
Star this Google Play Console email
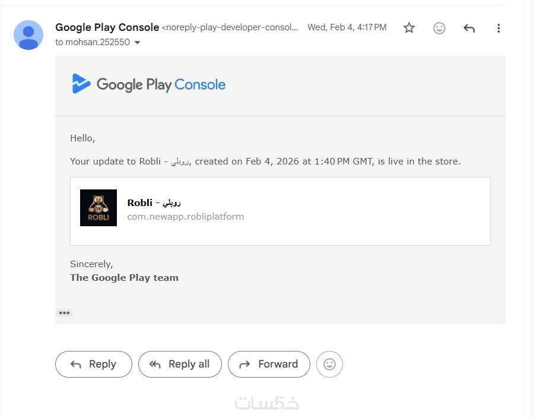pos(409,28)
